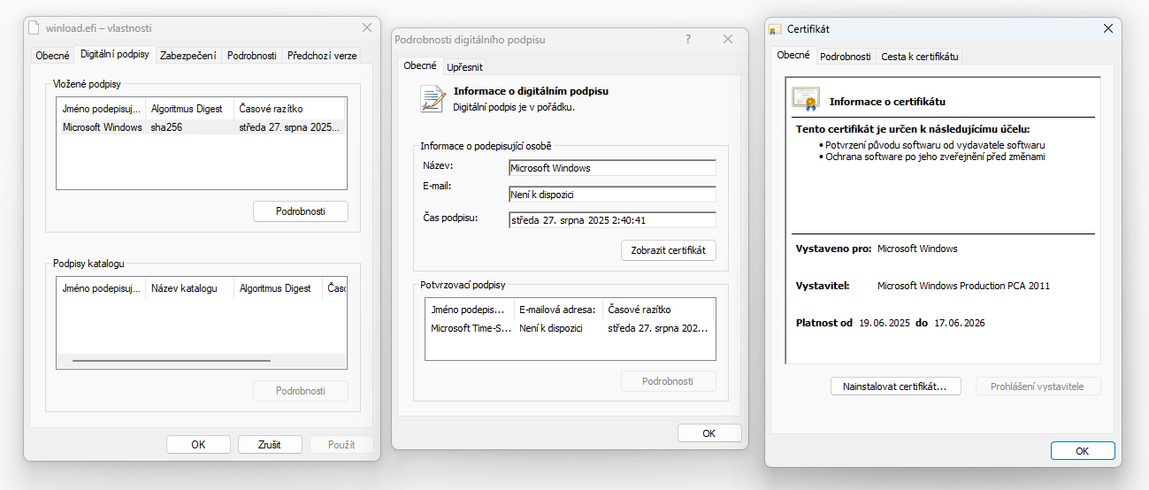Select Obecné tab in signature details dialog
Image resolution: width=1149 pixels, height=490 pixels.
click(420, 65)
